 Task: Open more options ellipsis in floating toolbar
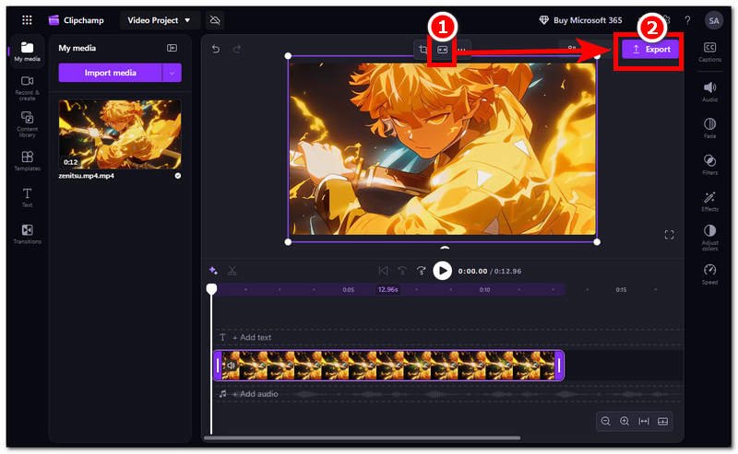pyautogui.click(x=462, y=50)
